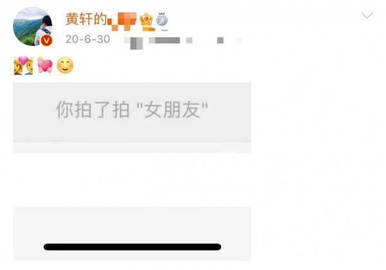The height and width of the screenshot is (270, 386).
Task: Click the post date 20-6-30
Action: point(87,39)
